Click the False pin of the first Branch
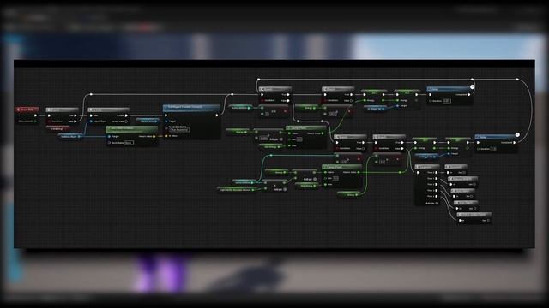This screenshot has width=549, height=308. (x=75, y=121)
